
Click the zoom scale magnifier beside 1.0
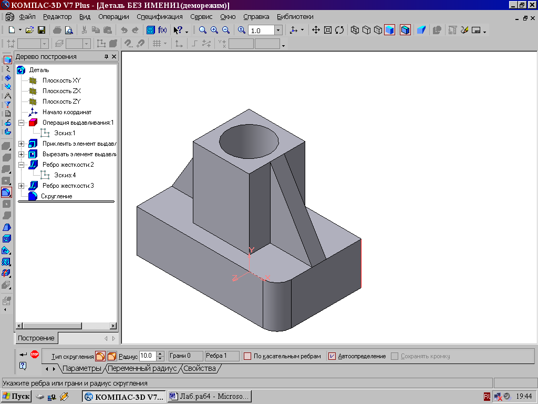point(242,30)
